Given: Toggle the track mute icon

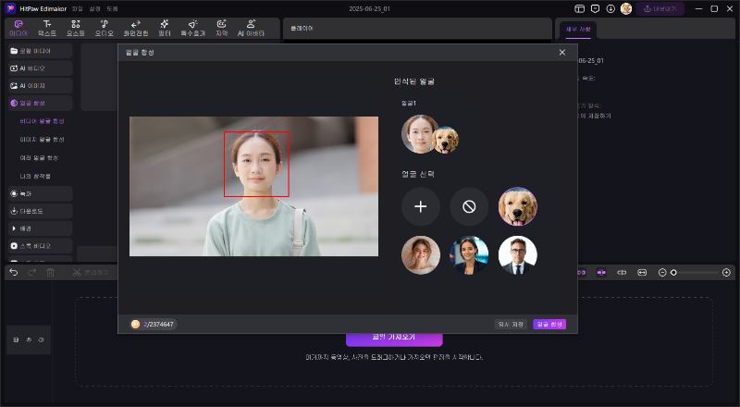Looking at the screenshot, I should pos(29,340).
